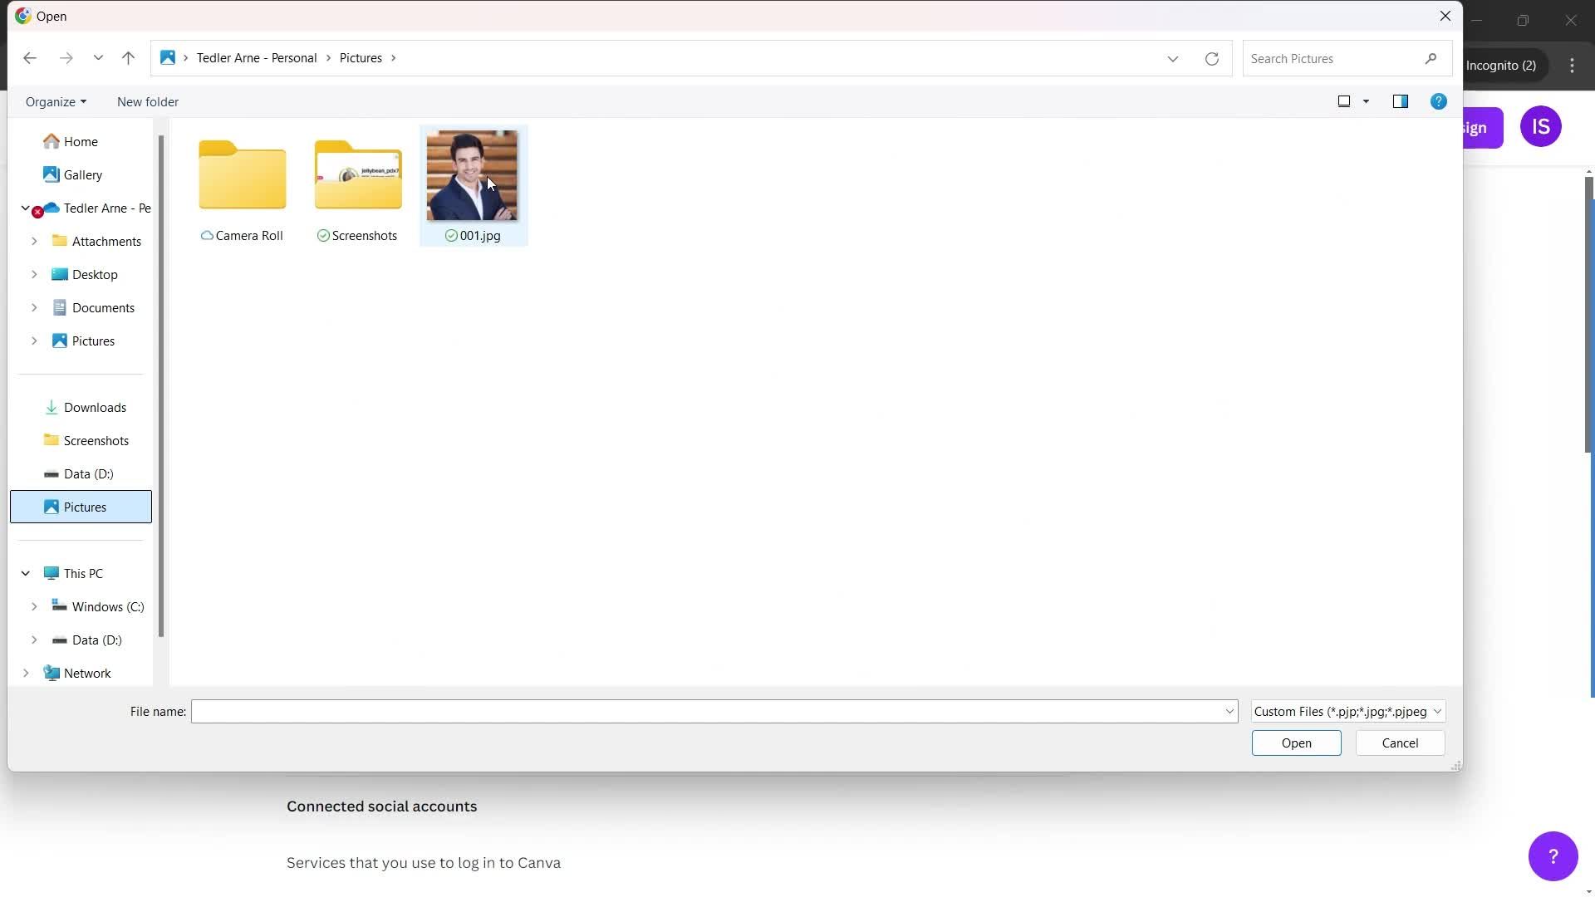Screen dimensions: 1595x897
Task: Click the large icon view button
Action: click(x=1344, y=100)
